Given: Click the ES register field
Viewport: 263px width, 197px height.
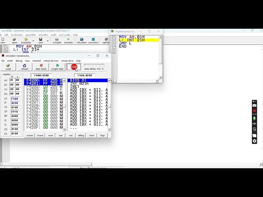Looking at the screenshot, I should (15, 134).
